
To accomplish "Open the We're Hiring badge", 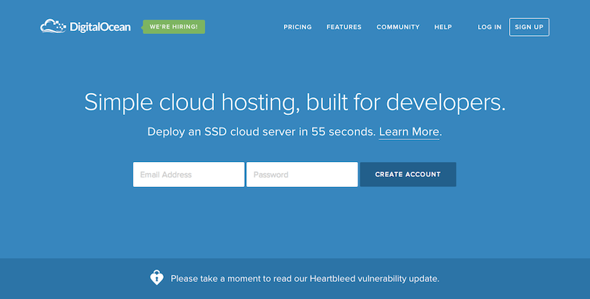I will click(x=173, y=27).
